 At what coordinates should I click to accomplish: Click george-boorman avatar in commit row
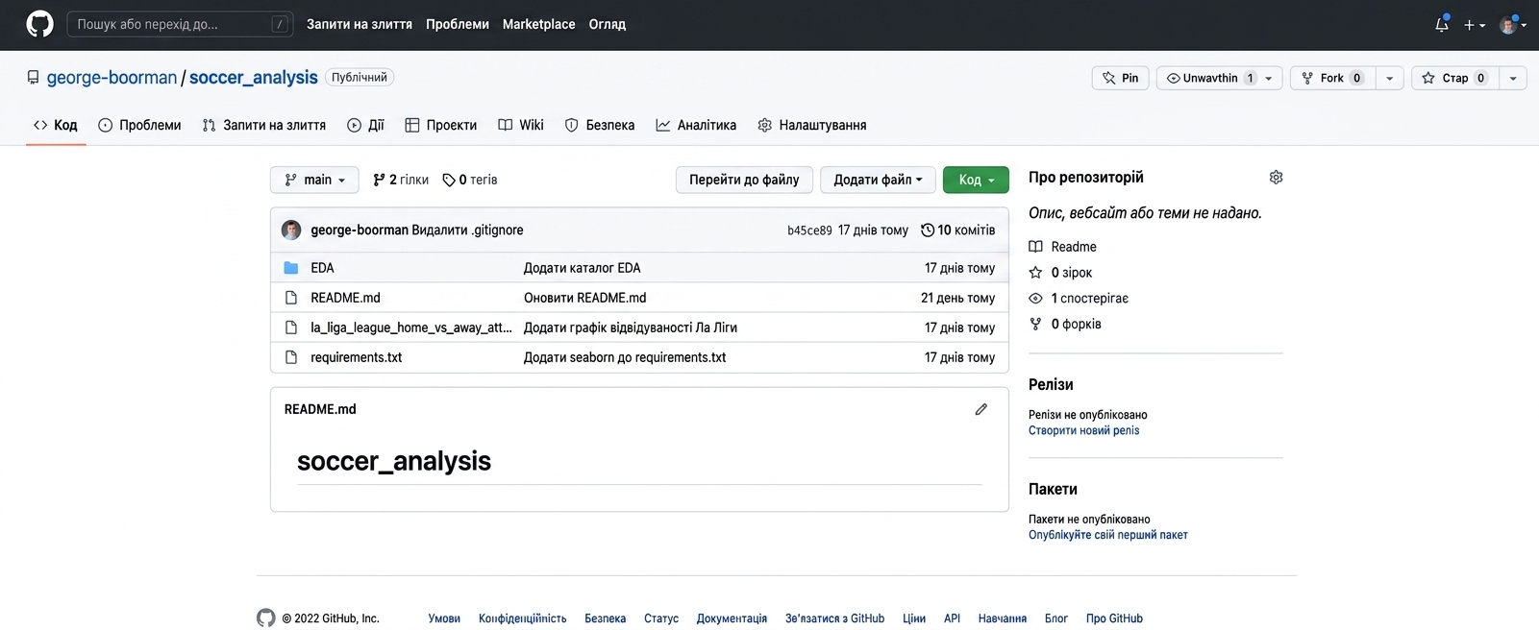(291, 230)
